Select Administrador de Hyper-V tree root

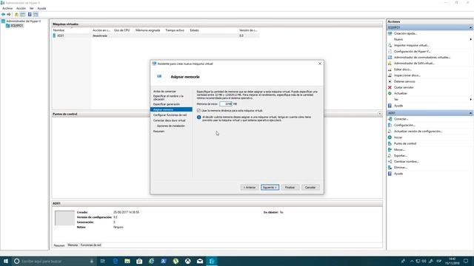[23, 21]
